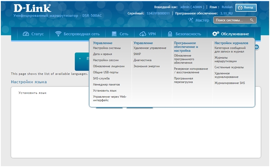The height and width of the screenshot is (167, 270).
Task: Click the Выход logout button
Action: tap(246, 8)
